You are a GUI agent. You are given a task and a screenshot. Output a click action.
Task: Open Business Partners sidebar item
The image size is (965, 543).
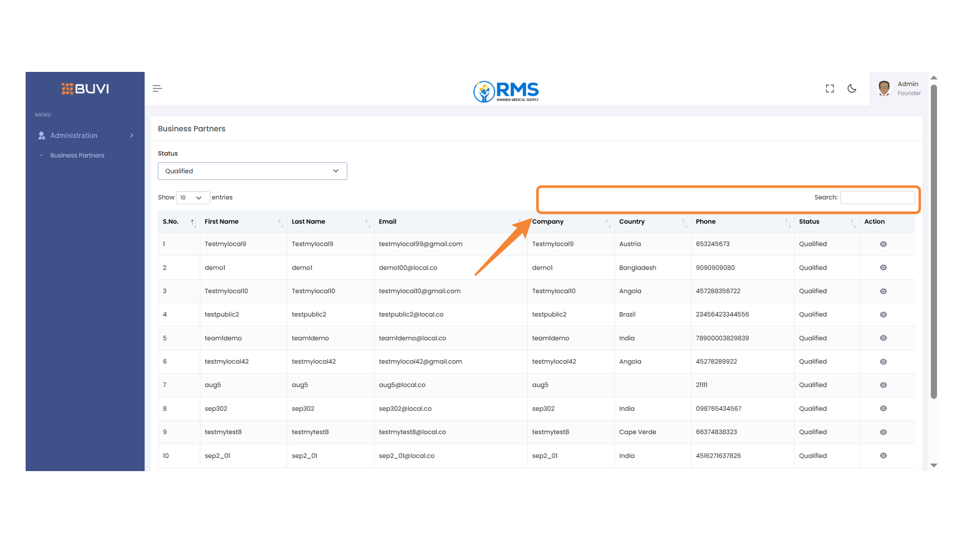(x=77, y=155)
